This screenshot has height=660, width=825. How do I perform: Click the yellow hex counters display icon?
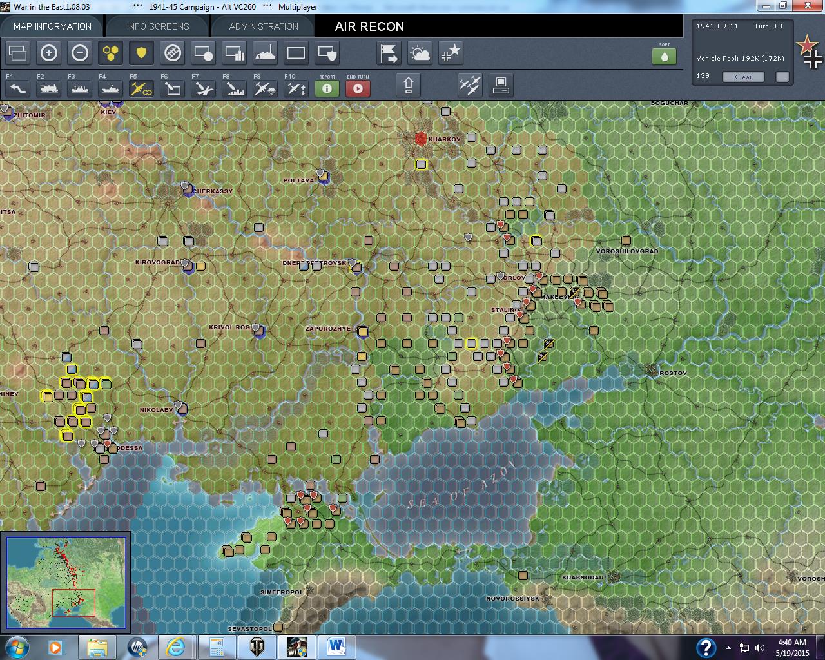coord(110,53)
